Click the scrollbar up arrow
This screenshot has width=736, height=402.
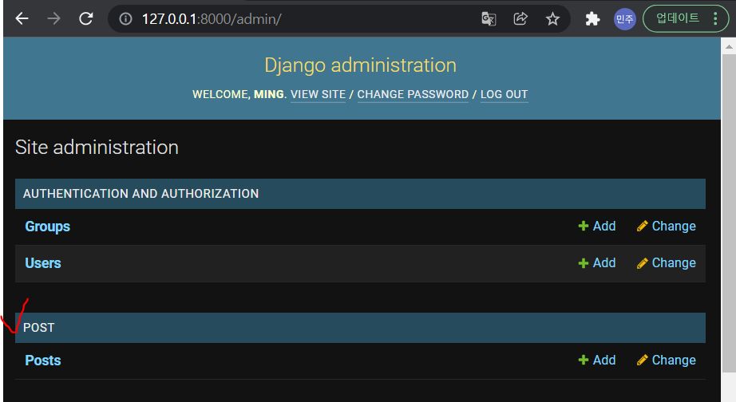pyautogui.click(x=729, y=46)
